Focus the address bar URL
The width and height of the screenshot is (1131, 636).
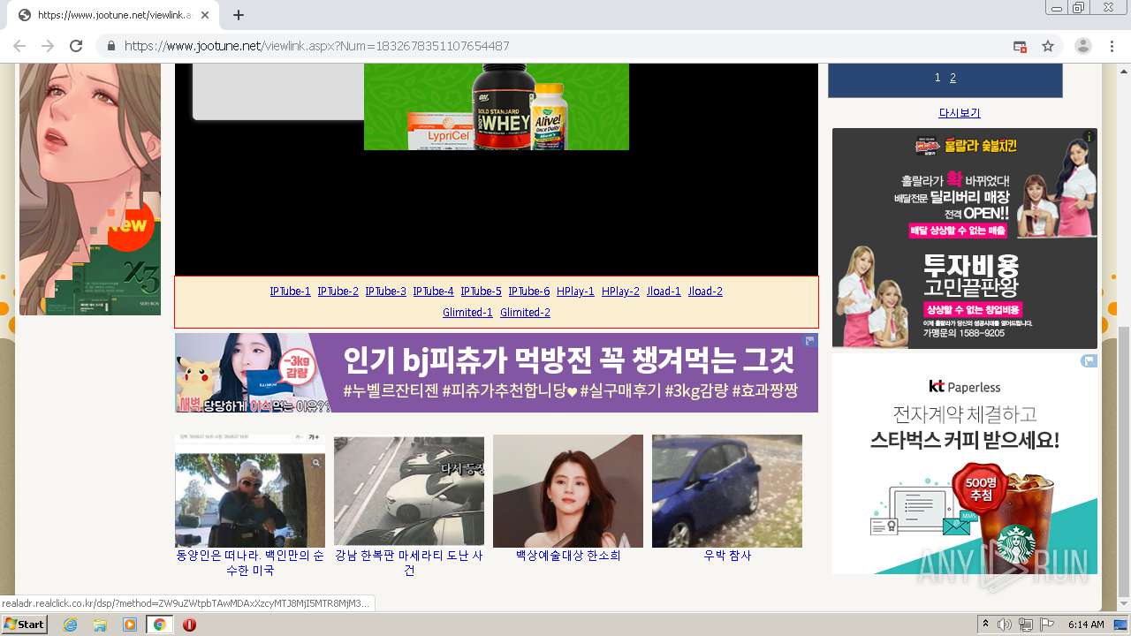click(x=316, y=46)
